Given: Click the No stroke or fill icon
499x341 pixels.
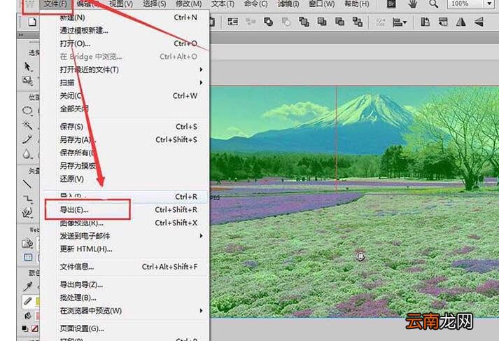Looking at the screenshot, I should pos(35,328).
